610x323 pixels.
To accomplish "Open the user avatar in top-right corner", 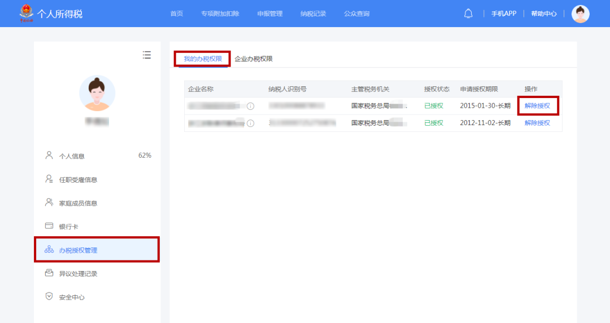I will pyautogui.click(x=580, y=14).
